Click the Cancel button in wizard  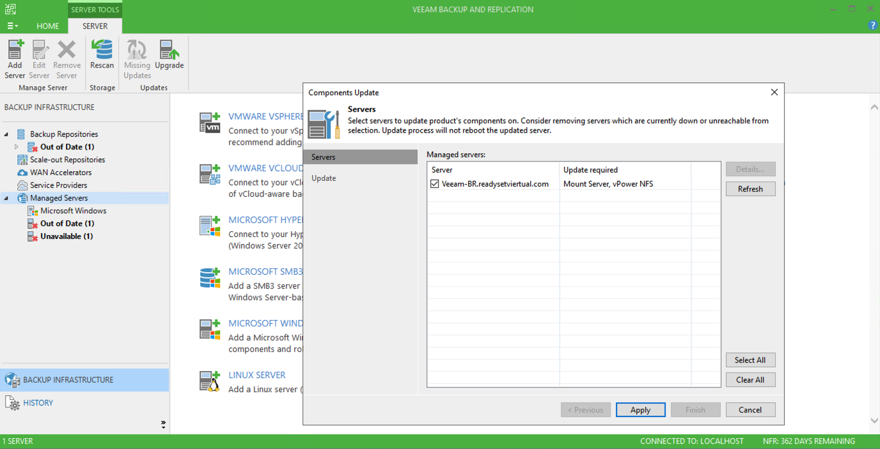[x=750, y=410]
